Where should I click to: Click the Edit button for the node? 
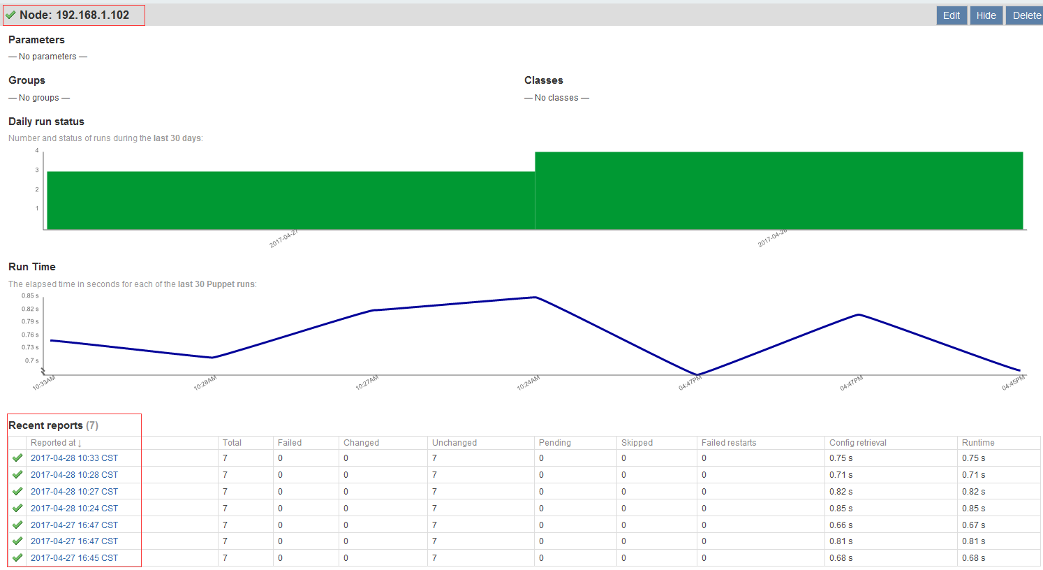(952, 15)
